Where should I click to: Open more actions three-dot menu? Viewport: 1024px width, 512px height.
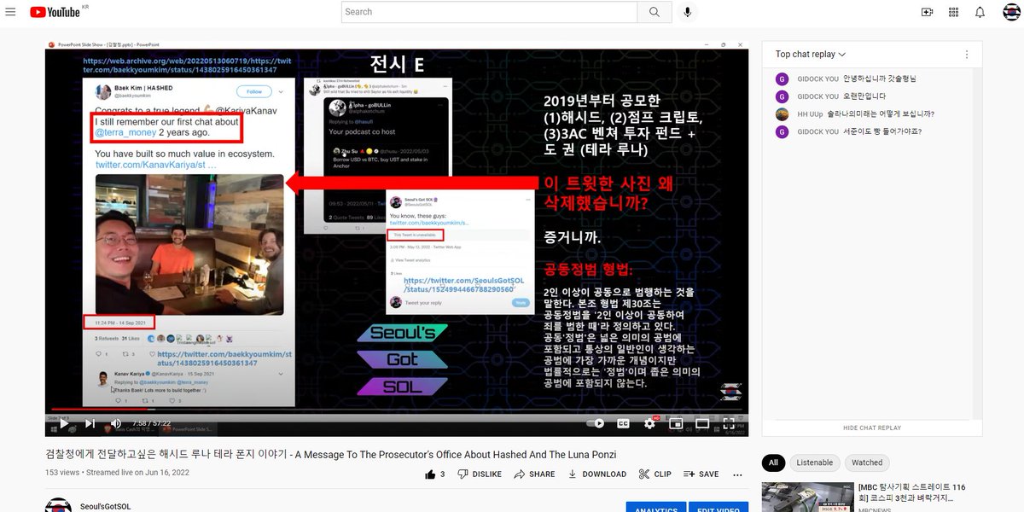point(737,474)
